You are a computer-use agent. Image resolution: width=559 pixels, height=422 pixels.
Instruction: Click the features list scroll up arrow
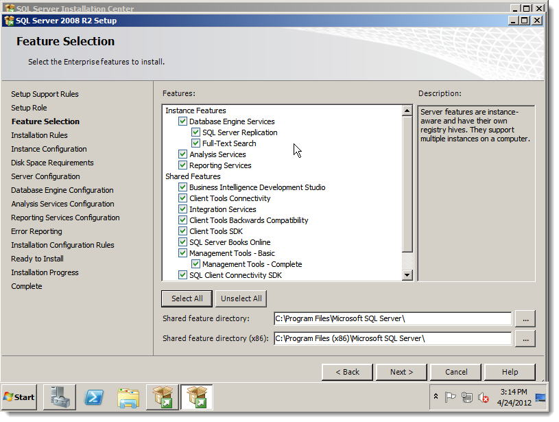click(x=407, y=110)
